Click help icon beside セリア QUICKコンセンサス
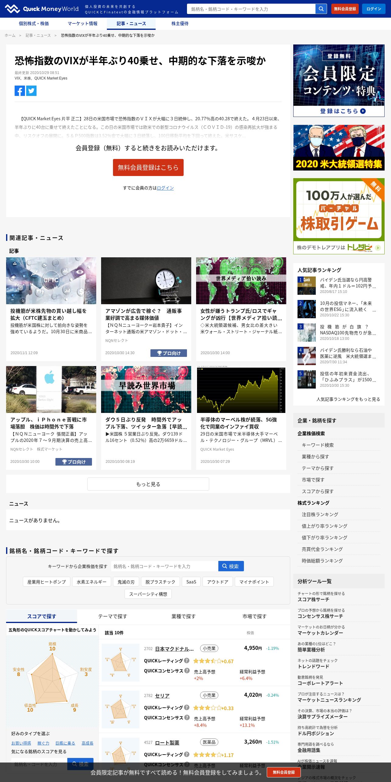 click(187, 717)
